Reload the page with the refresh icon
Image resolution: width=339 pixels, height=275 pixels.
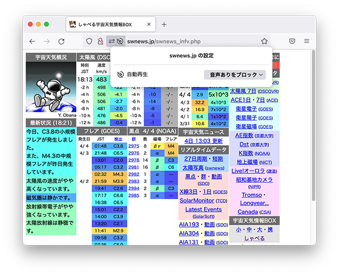[x=61, y=41]
